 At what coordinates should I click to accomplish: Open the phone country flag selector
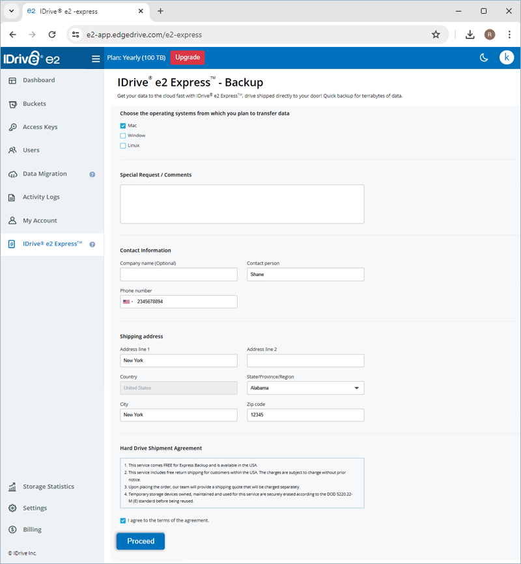[x=128, y=302]
